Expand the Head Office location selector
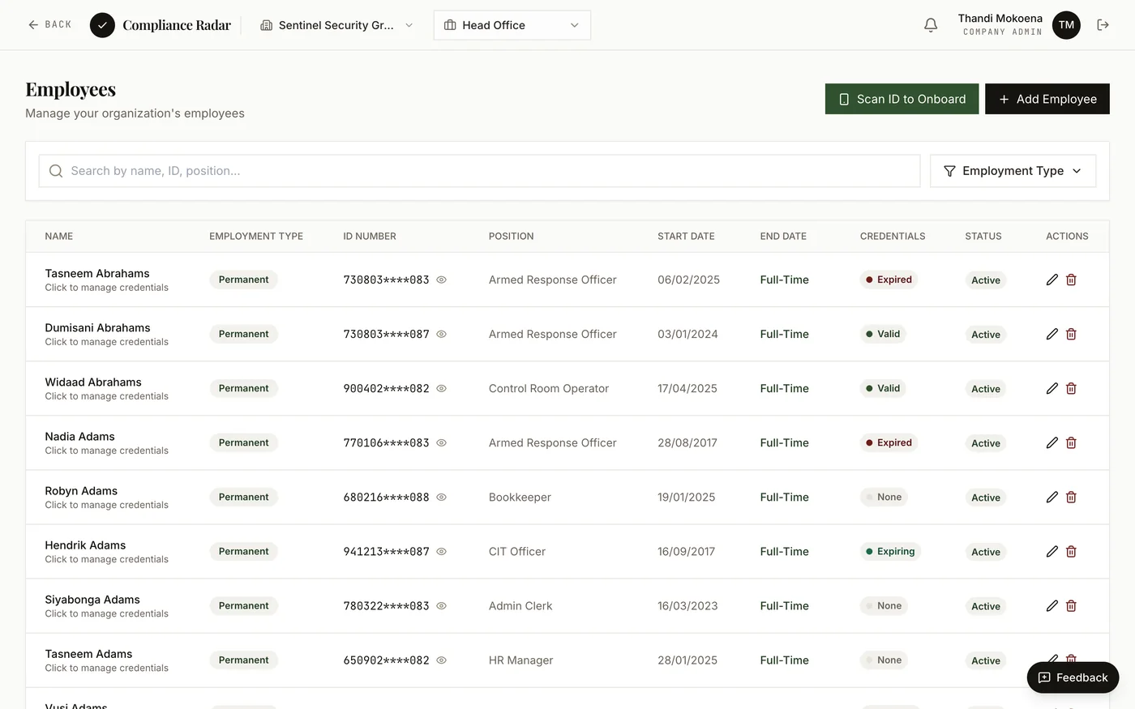This screenshot has height=709, width=1135. [x=512, y=25]
